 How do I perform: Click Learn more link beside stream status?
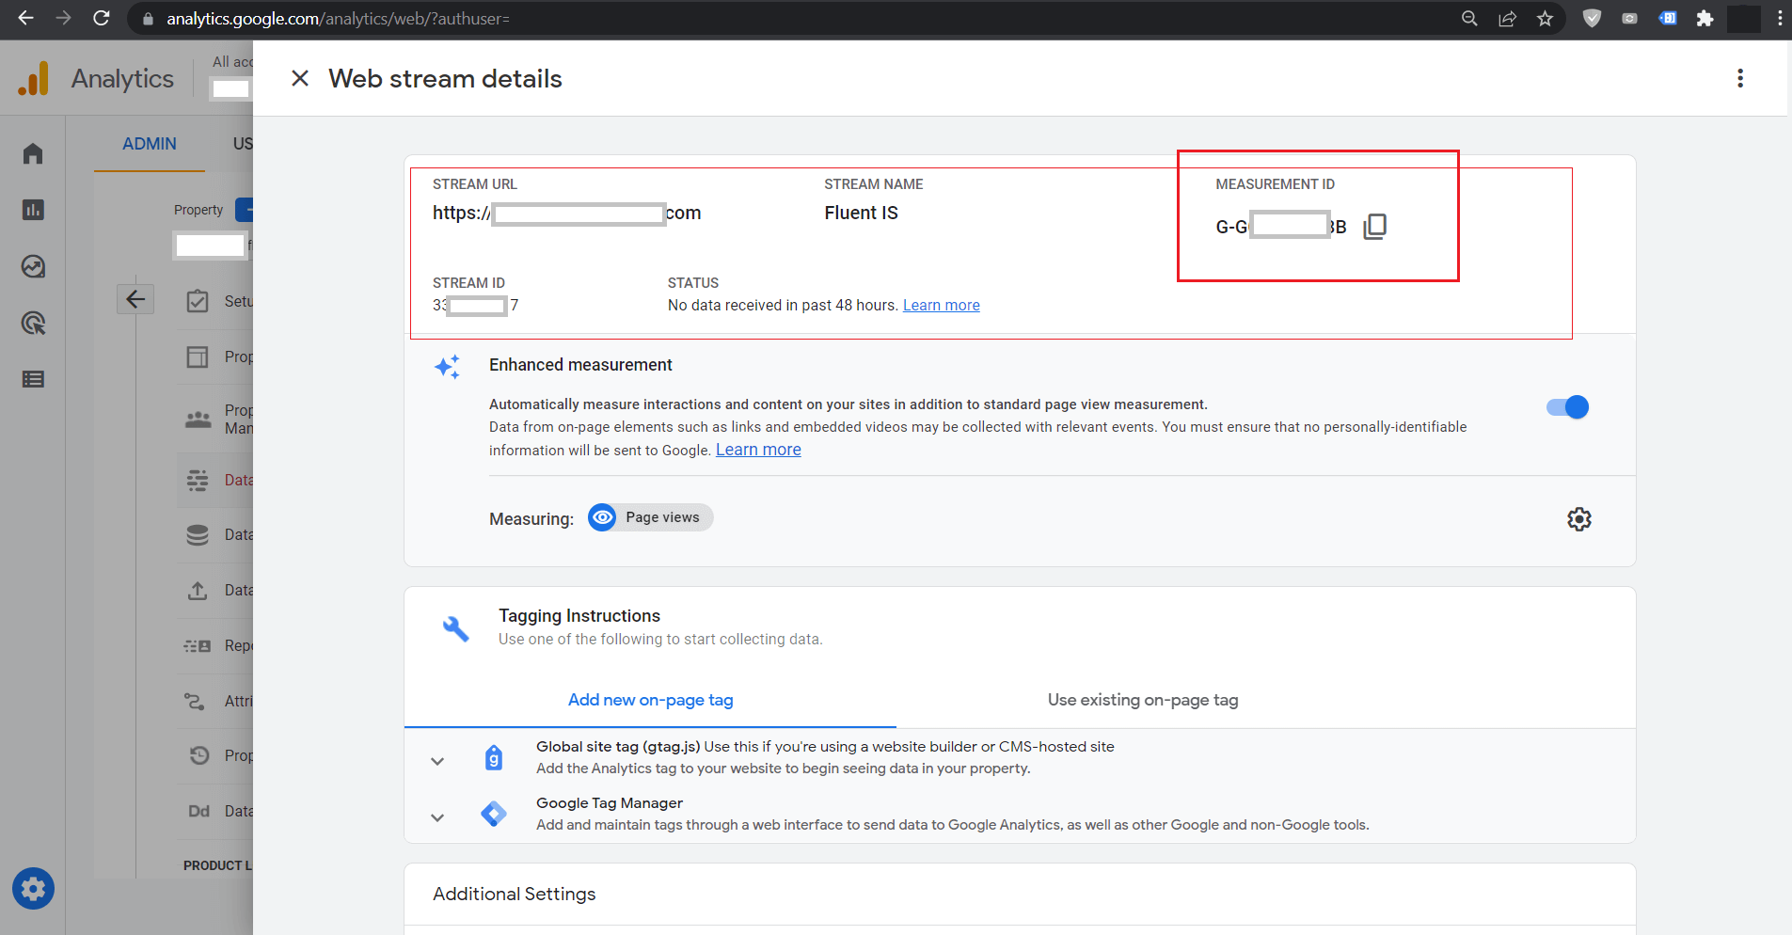pyautogui.click(x=941, y=306)
